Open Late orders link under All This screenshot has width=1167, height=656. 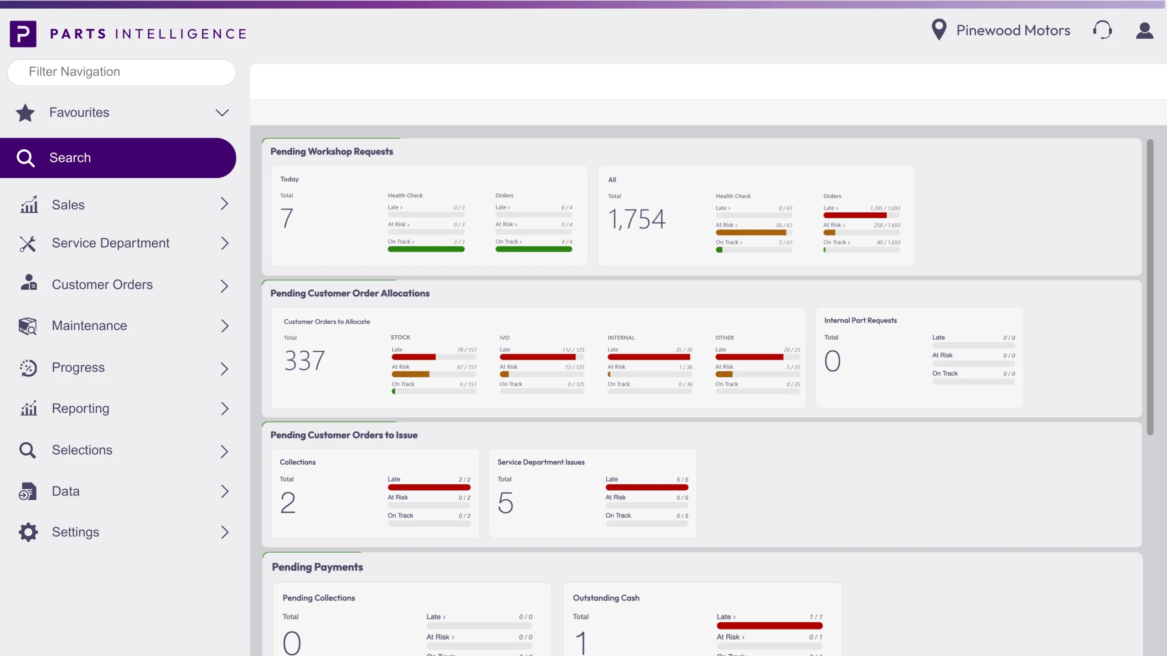click(x=830, y=208)
